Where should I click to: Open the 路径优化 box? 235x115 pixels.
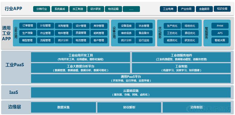tap(190, 33)
